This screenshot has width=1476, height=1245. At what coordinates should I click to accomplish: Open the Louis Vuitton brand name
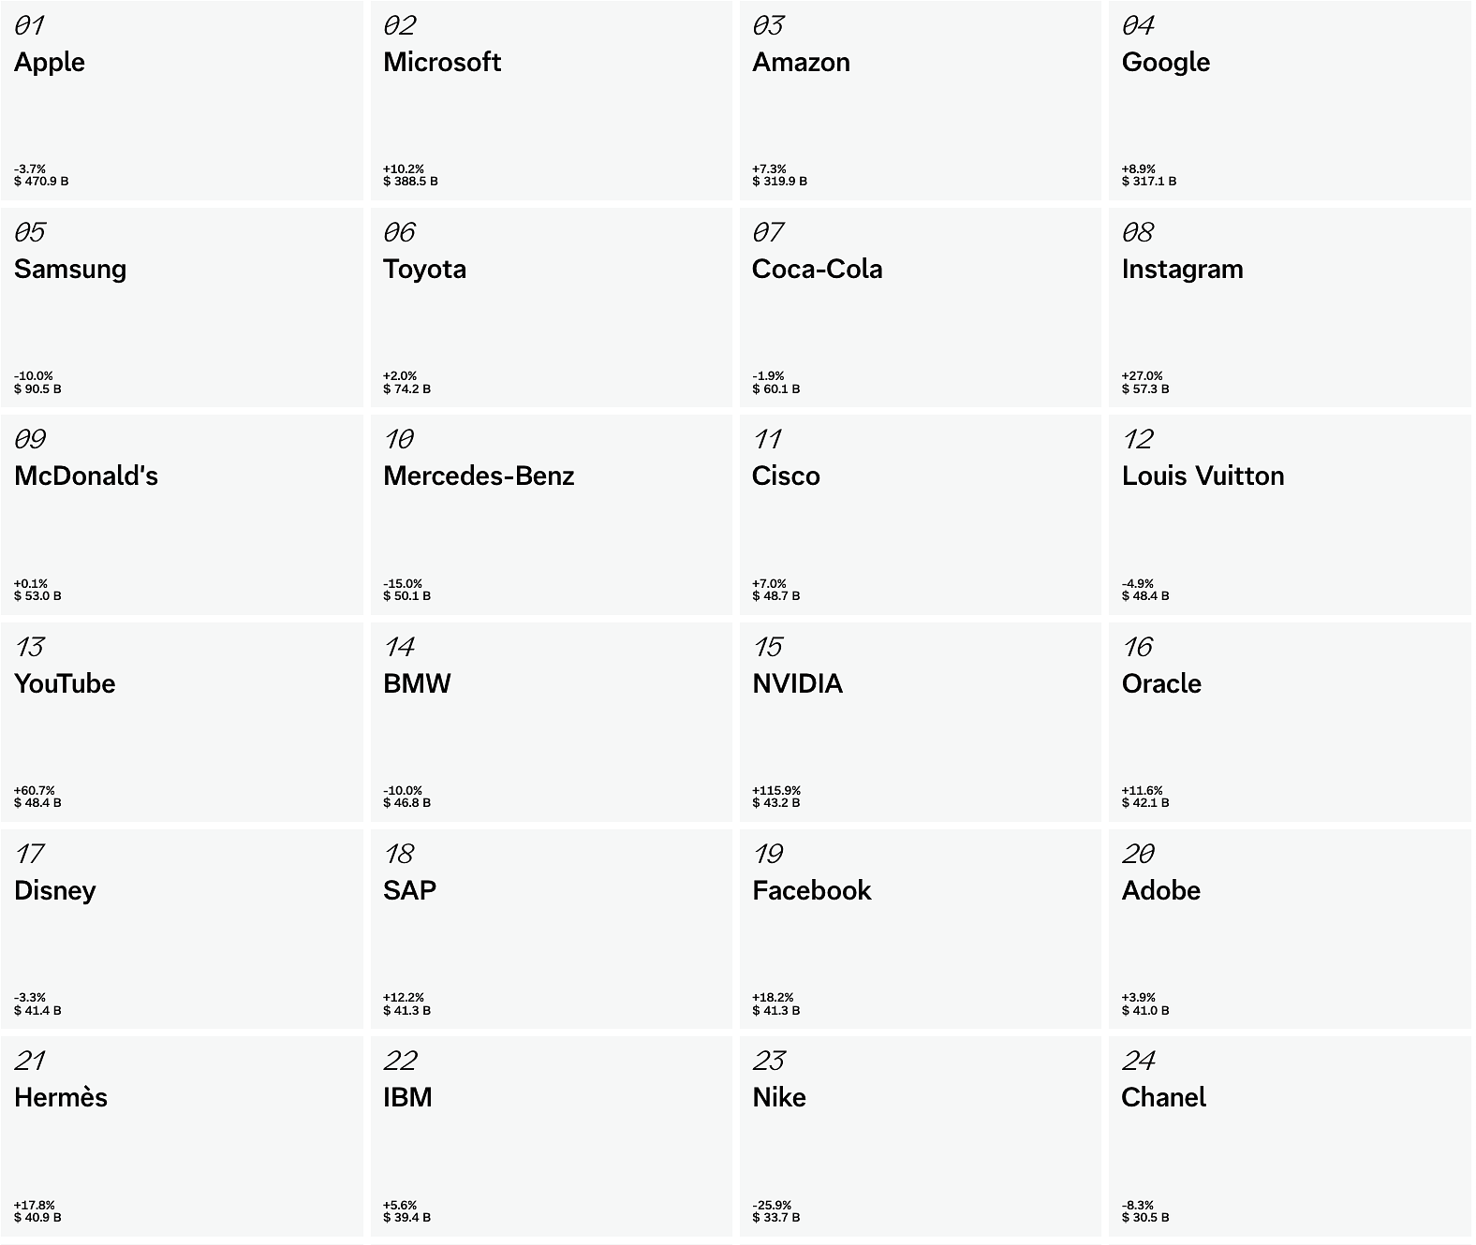click(x=1203, y=476)
